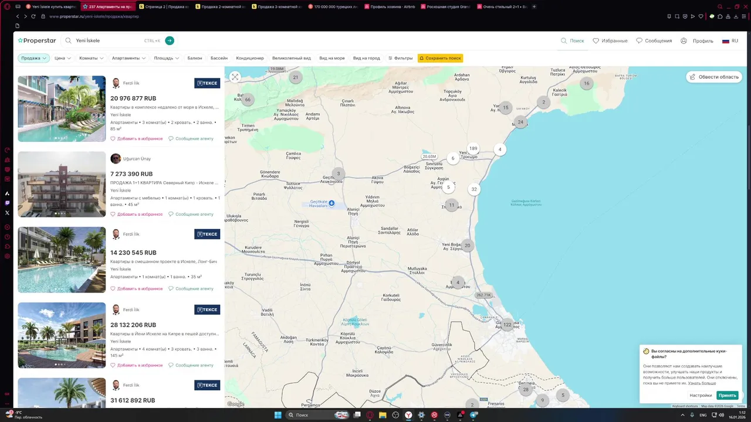This screenshot has width=751, height=422.
Task: Switch to the Профиль хозяина Airbnb tab
Action: pyautogui.click(x=389, y=6)
